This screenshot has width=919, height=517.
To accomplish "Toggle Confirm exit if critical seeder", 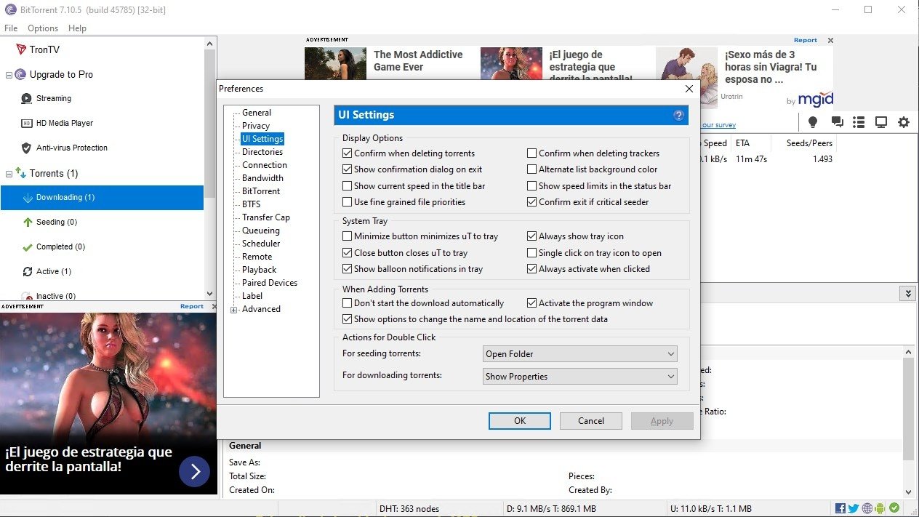I will pyautogui.click(x=532, y=202).
